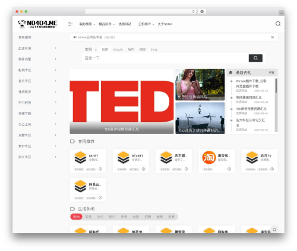Click the arrow icon on 网易云 card

pos(100,198)
